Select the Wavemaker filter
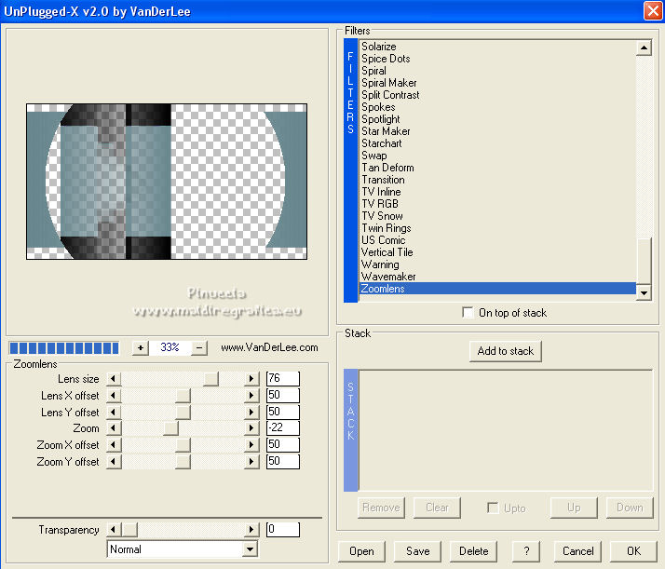This screenshot has width=665, height=569. [388, 277]
